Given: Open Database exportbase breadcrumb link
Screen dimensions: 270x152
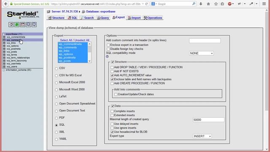Looking at the screenshot, I should coord(101,11).
